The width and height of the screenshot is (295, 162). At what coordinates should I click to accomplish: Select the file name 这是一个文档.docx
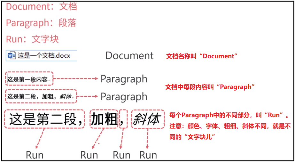click(44, 56)
